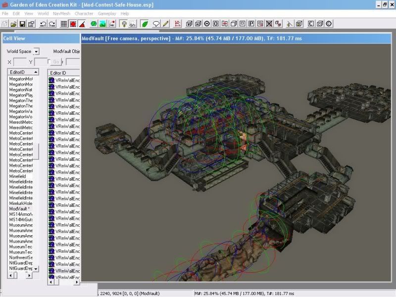Click the cube icon marked C

click(x=320, y=24)
